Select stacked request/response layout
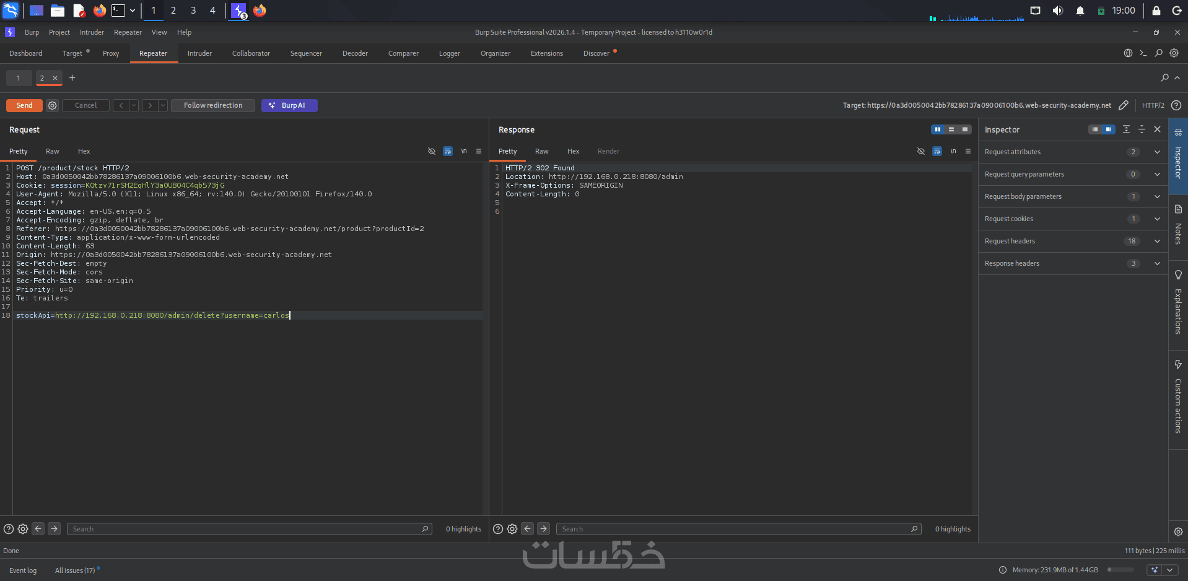The image size is (1188, 581). tap(951, 129)
